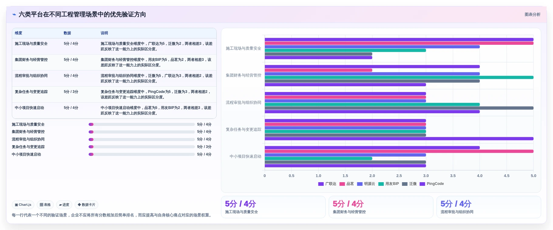
Task: Click the description starting 流程审批与组织协同维度中
Action: pyautogui.click(x=157, y=78)
